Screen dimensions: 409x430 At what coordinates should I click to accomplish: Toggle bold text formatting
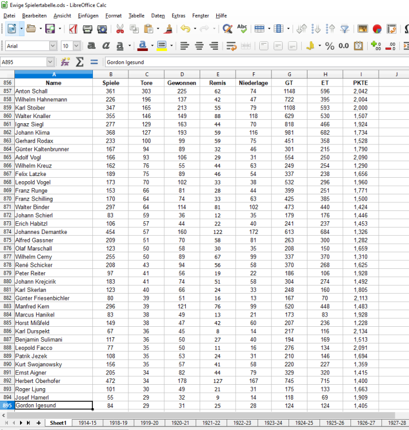(x=91, y=46)
